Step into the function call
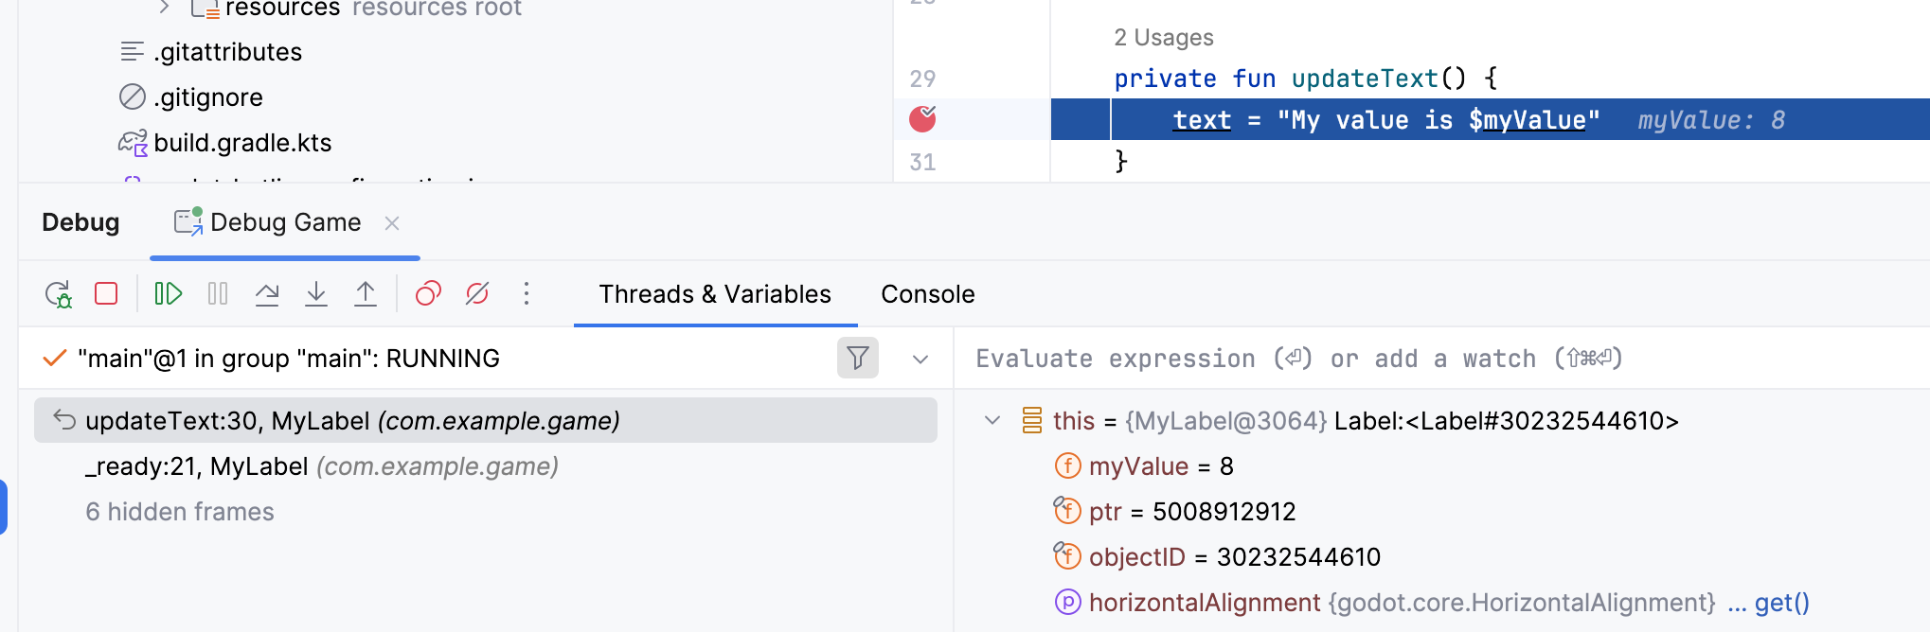The image size is (1930, 632). click(x=316, y=294)
